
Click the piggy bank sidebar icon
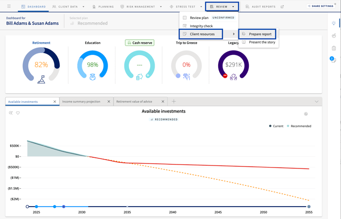(334, 36)
